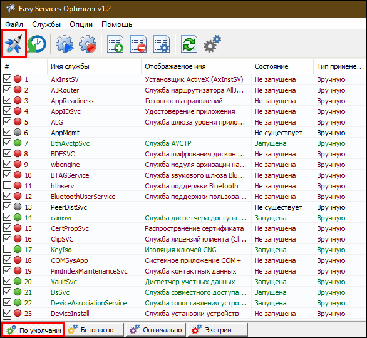Click green status dot for DsSvc
Screen dimensions: 367x338
point(18,292)
